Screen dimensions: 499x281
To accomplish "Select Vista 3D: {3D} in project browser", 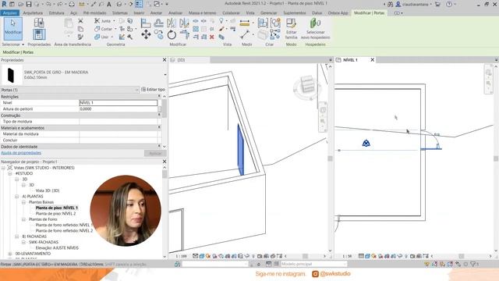I will point(48,190).
